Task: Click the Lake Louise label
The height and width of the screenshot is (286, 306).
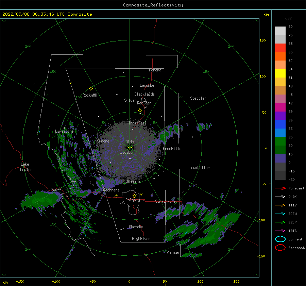Action: pyautogui.click(x=26, y=167)
